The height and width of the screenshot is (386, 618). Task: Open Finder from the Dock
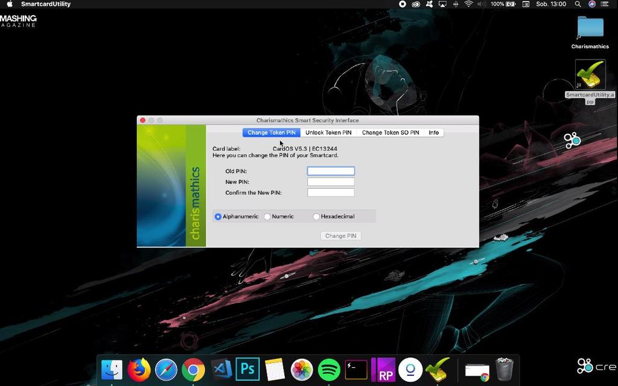pyautogui.click(x=112, y=370)
